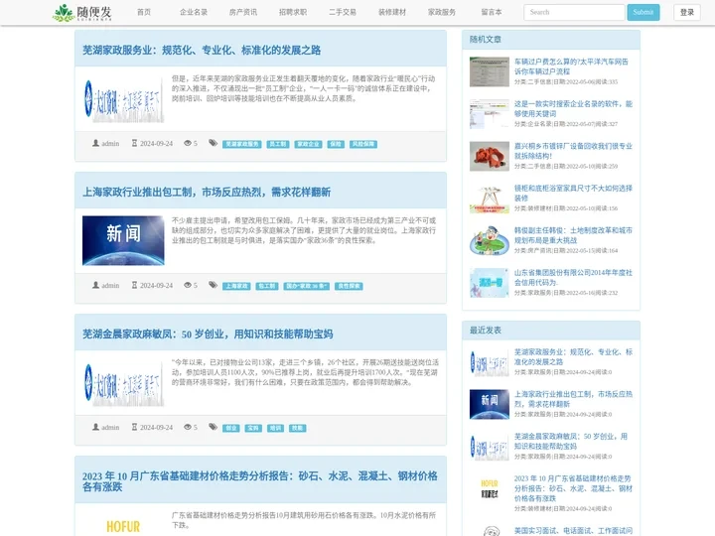Click the hourglass date icon in the 芜湖家政服务业 post
The height and width of the screenshot is (536, 715).
coord(134,143)
